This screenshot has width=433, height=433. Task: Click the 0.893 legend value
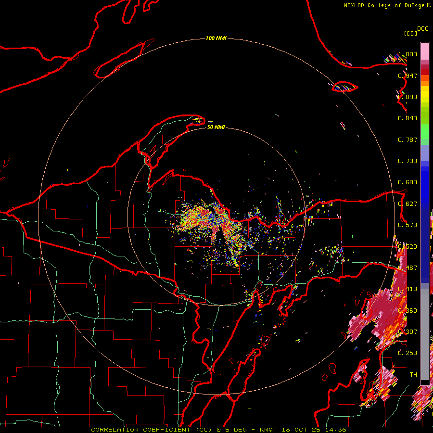(x=408, y=97)
